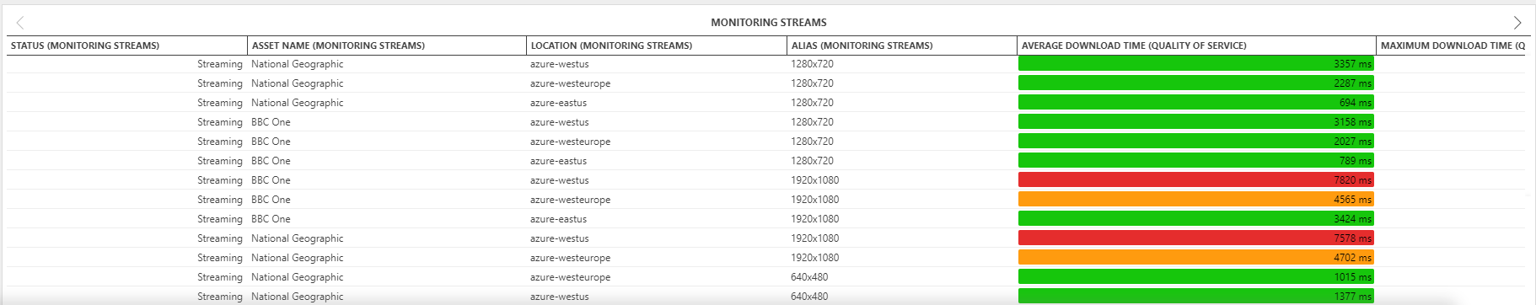Select BBC One azure-eastus 1280x720 row
Image resolution: width=1536 pixels, height=305 pixels.
pyautogui.click(x=765, y=161)
